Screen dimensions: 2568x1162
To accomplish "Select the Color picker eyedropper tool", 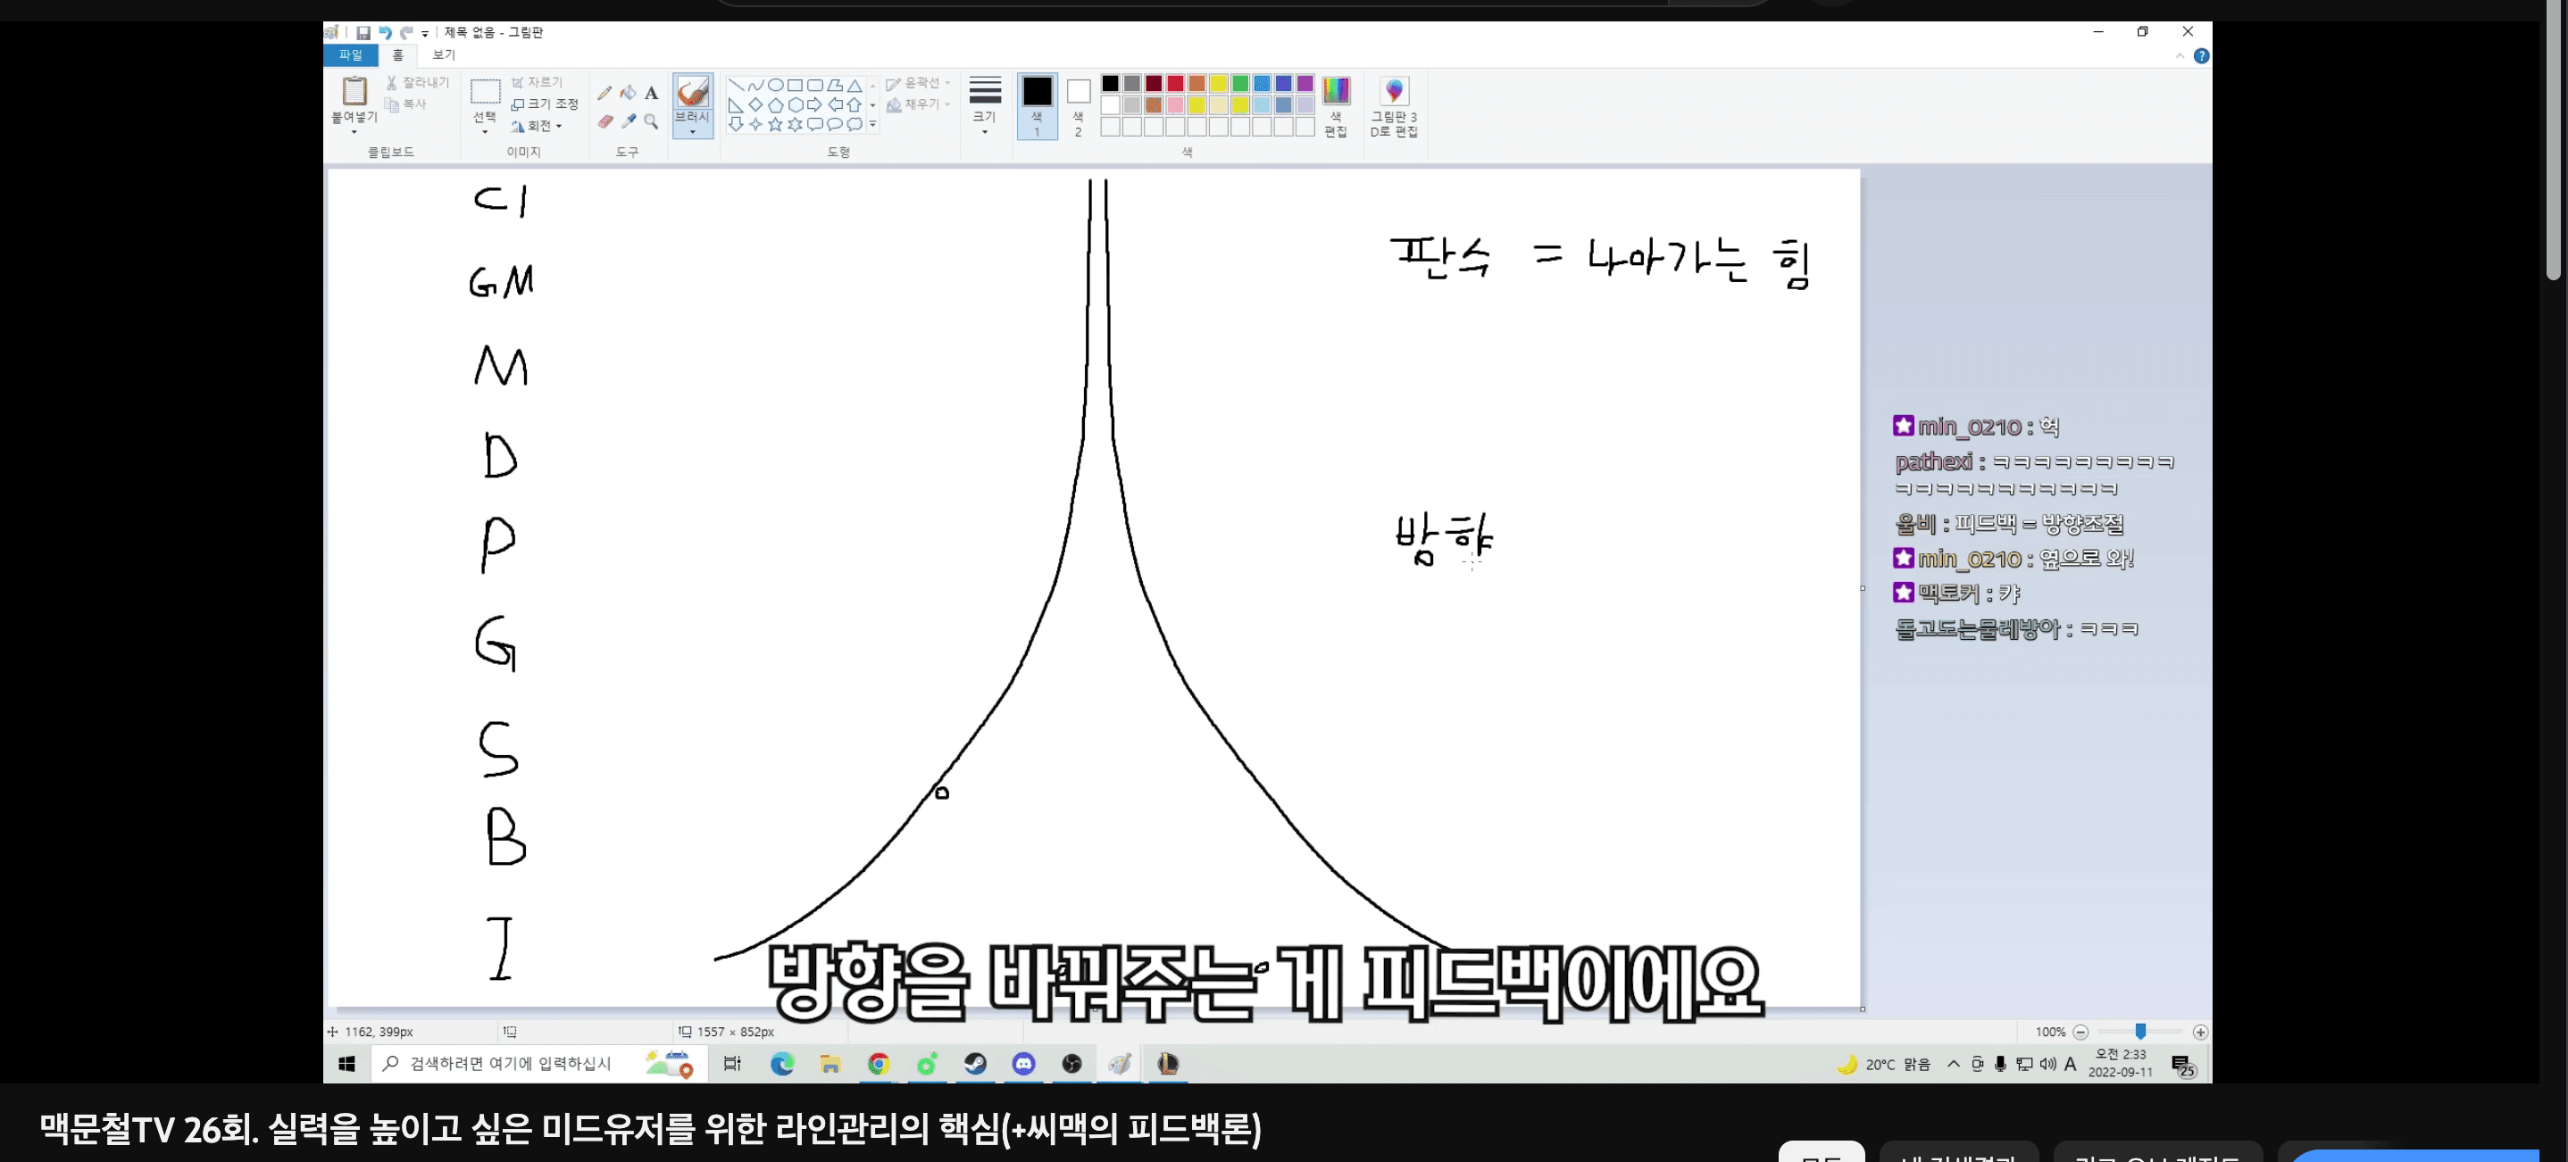I will point(628,121).
